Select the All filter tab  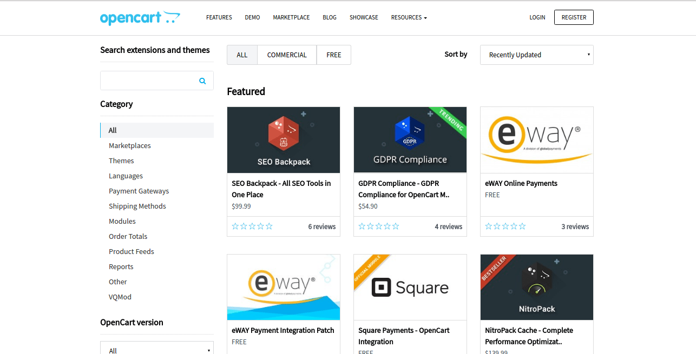pos(242,55)
